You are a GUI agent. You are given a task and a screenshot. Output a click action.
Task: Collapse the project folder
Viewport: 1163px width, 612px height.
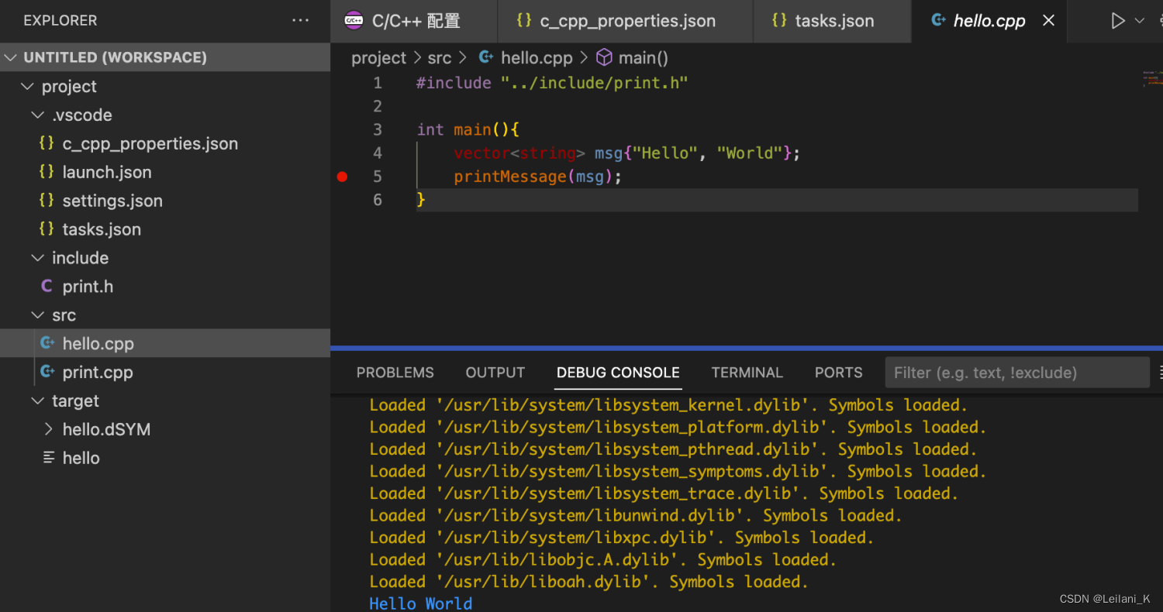coord(165,86)
